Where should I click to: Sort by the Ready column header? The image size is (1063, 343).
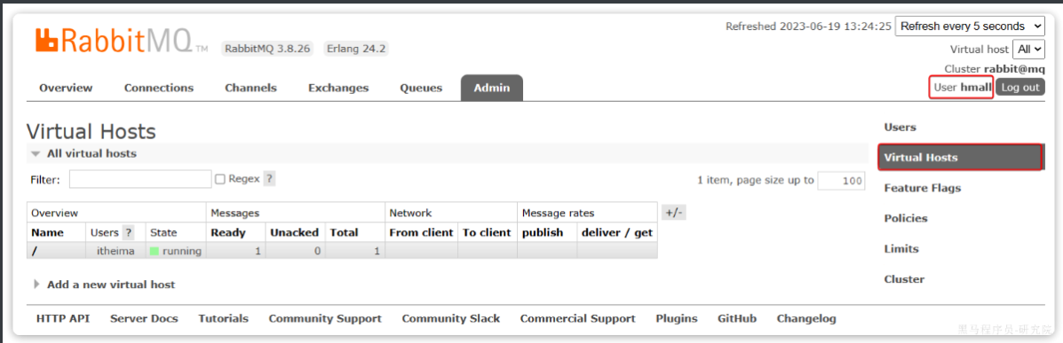227,233
